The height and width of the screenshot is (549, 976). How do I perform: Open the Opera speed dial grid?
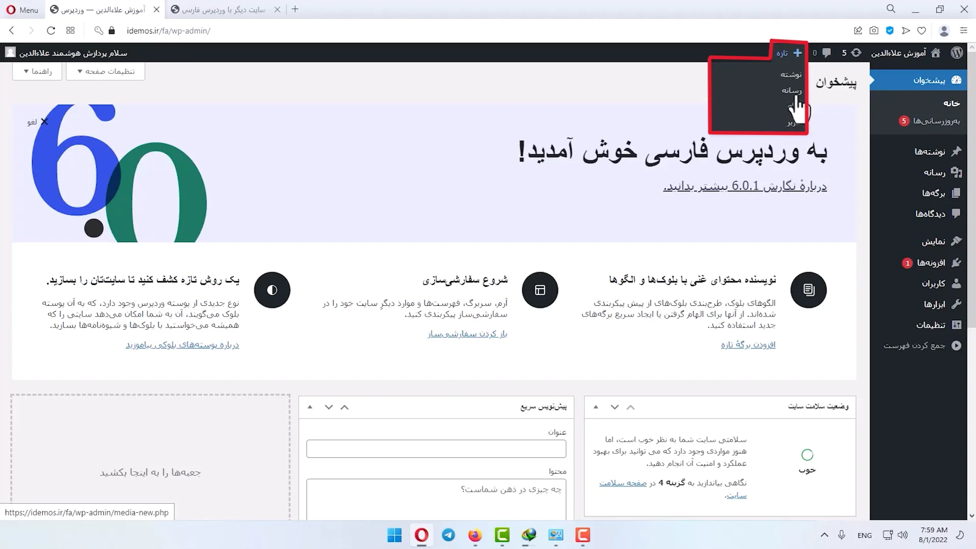[x=71, y=31]
